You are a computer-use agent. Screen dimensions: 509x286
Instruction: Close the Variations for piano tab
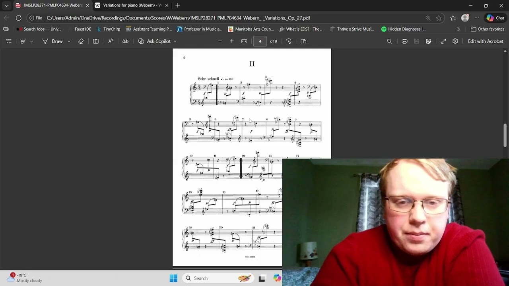pyautogui.click(x=167, y=5)
